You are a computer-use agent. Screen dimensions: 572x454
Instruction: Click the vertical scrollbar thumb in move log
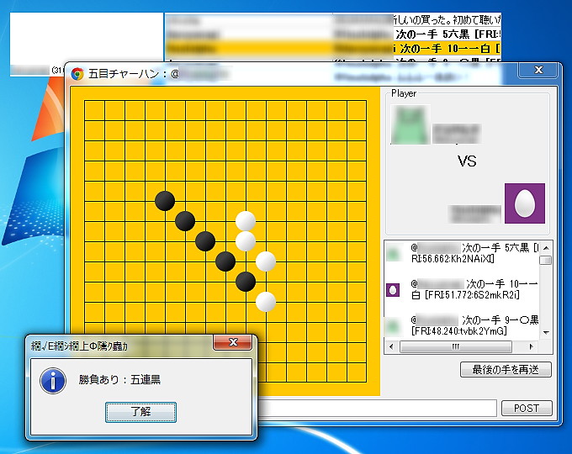pyautogui.click(x=546, y=261)
